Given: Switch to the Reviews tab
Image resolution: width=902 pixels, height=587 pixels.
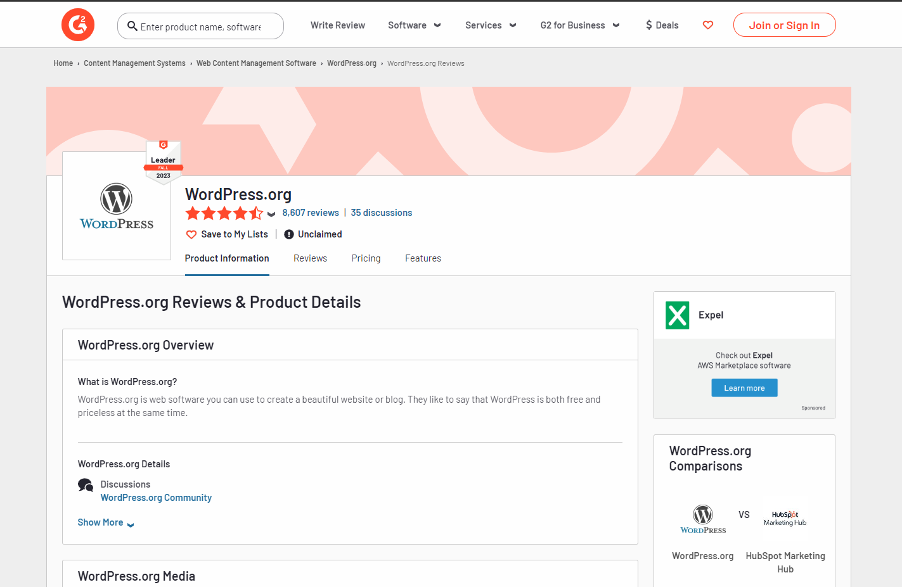Looking at the screenshot, I should point(311,258).
